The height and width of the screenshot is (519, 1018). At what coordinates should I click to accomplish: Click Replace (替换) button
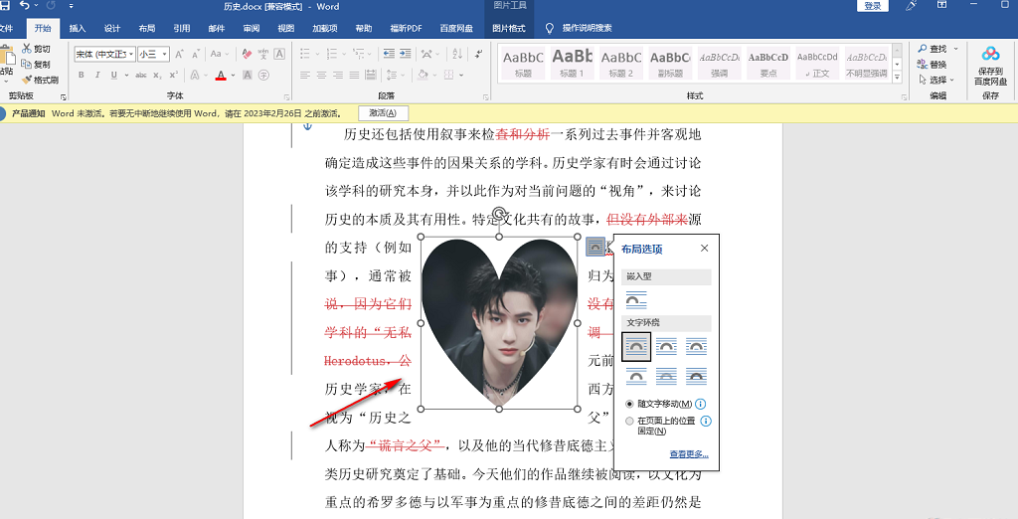(x=933, y=65)
